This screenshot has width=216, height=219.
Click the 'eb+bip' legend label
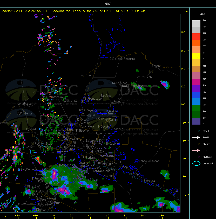pos(207,157)
